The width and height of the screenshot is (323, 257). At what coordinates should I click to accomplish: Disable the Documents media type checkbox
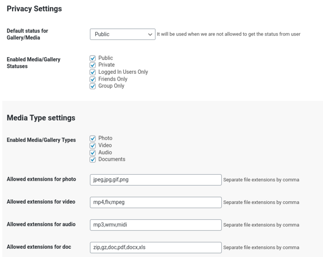coord(93,160)
